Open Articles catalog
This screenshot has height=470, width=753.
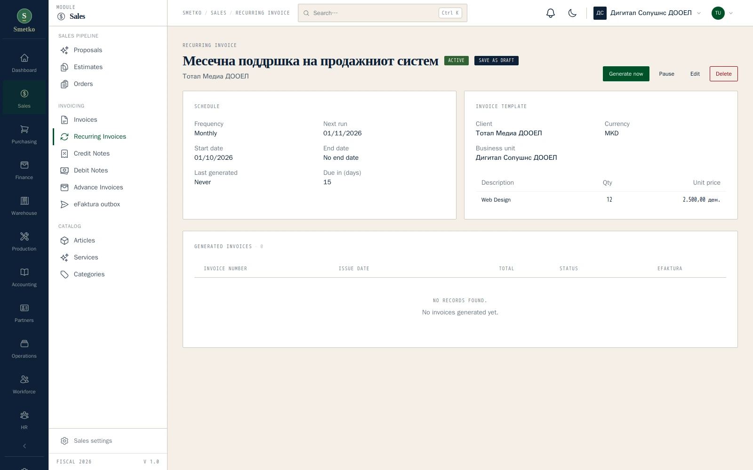[x=108, y=241]
